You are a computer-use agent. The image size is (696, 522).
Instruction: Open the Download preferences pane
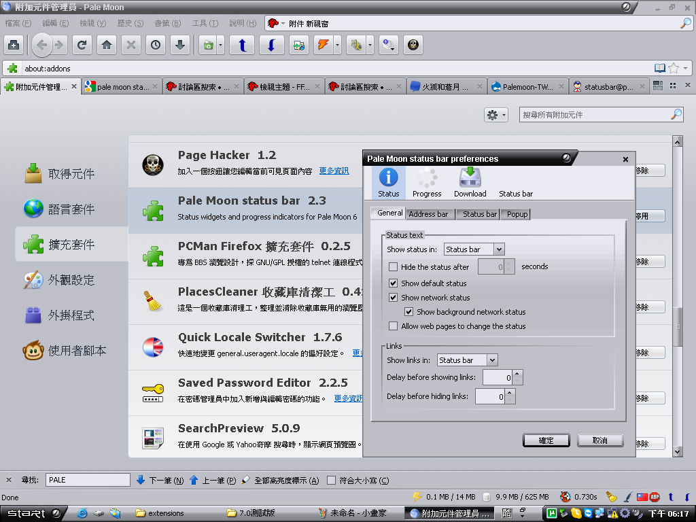point(470,183)
